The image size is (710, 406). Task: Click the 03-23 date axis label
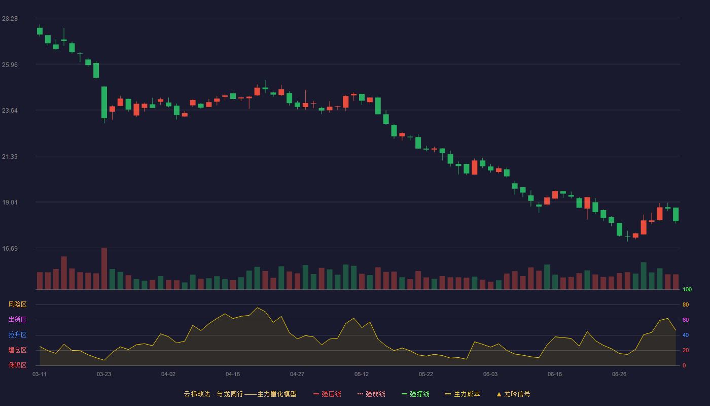[104, 374]
